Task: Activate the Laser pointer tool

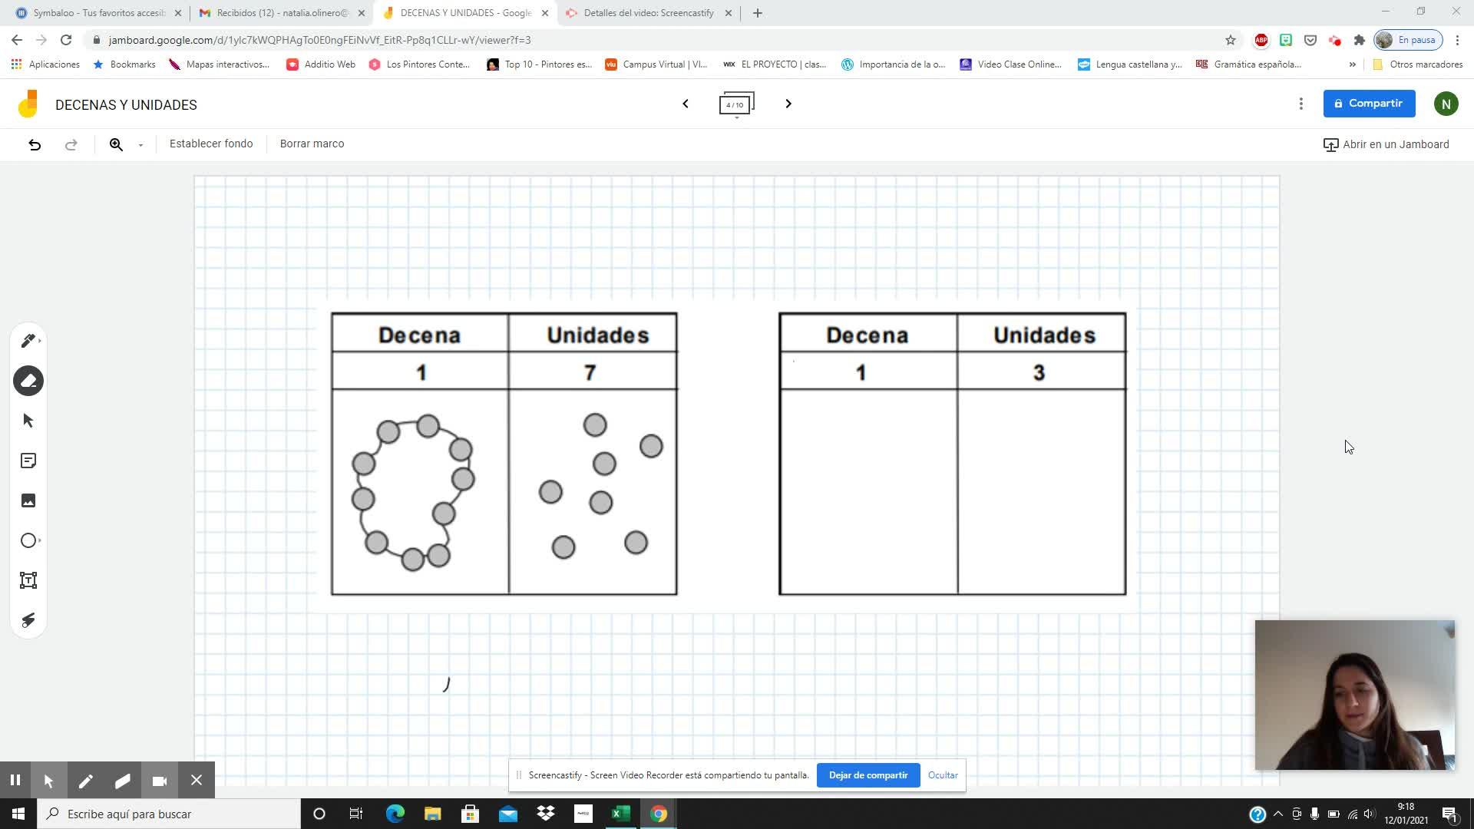Action: (28, 620)
